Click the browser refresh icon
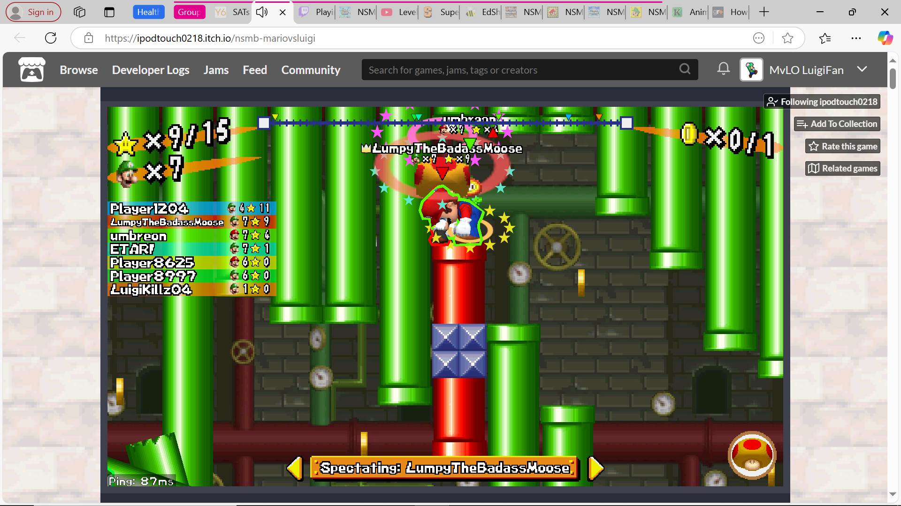The width and height of the screenshot is (901, 506). coord(51,38)
